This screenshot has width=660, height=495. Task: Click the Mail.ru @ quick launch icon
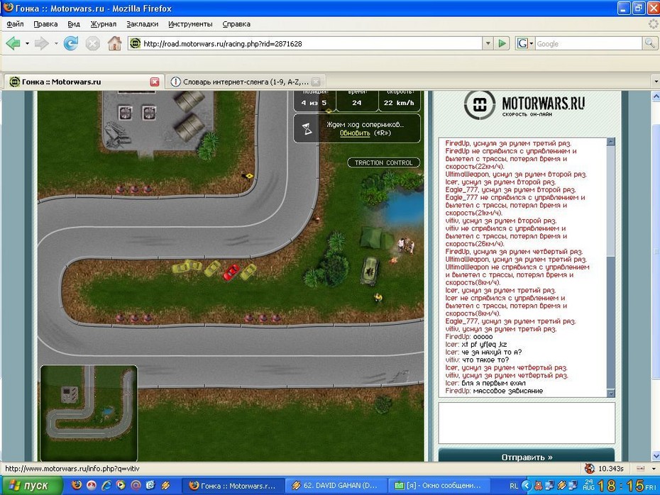136,485
